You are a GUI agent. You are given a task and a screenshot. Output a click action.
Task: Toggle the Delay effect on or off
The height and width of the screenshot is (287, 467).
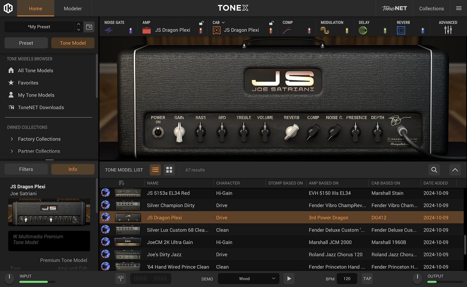[385, 31]
